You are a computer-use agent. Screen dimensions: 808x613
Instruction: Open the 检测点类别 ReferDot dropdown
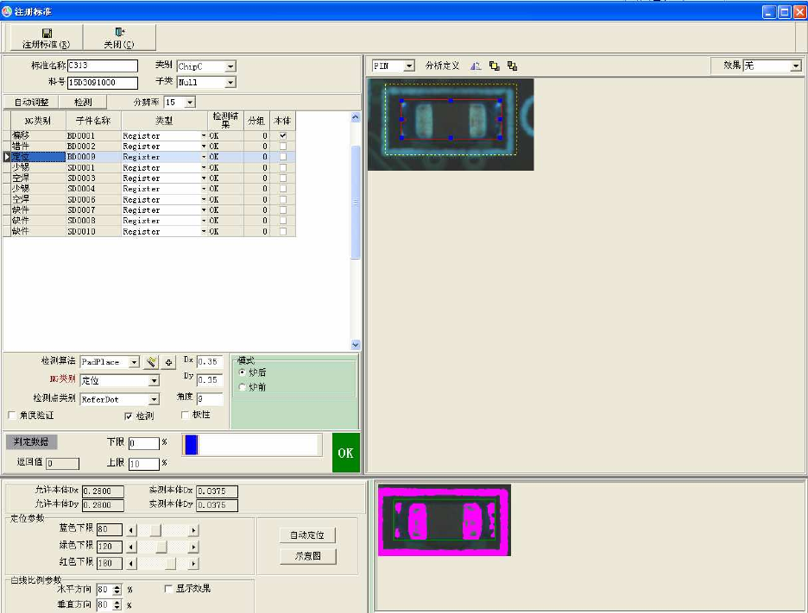click(x=154, y=399)
